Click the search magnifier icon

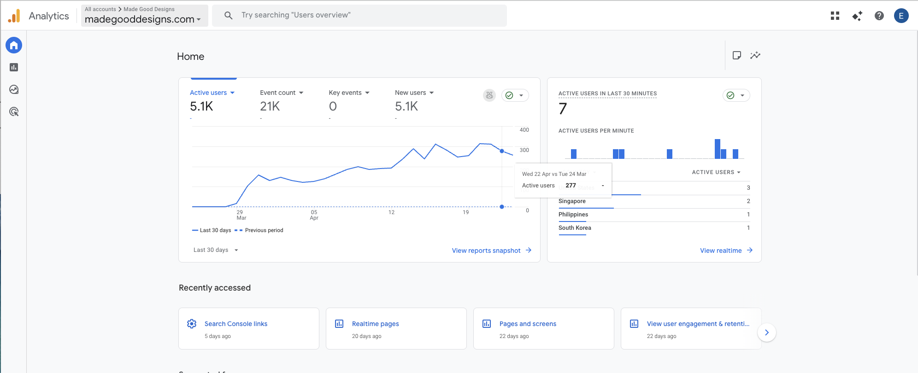tap(228, 15)
